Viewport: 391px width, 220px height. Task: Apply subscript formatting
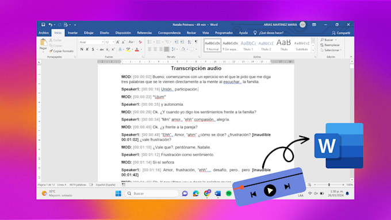click(108, 49)
